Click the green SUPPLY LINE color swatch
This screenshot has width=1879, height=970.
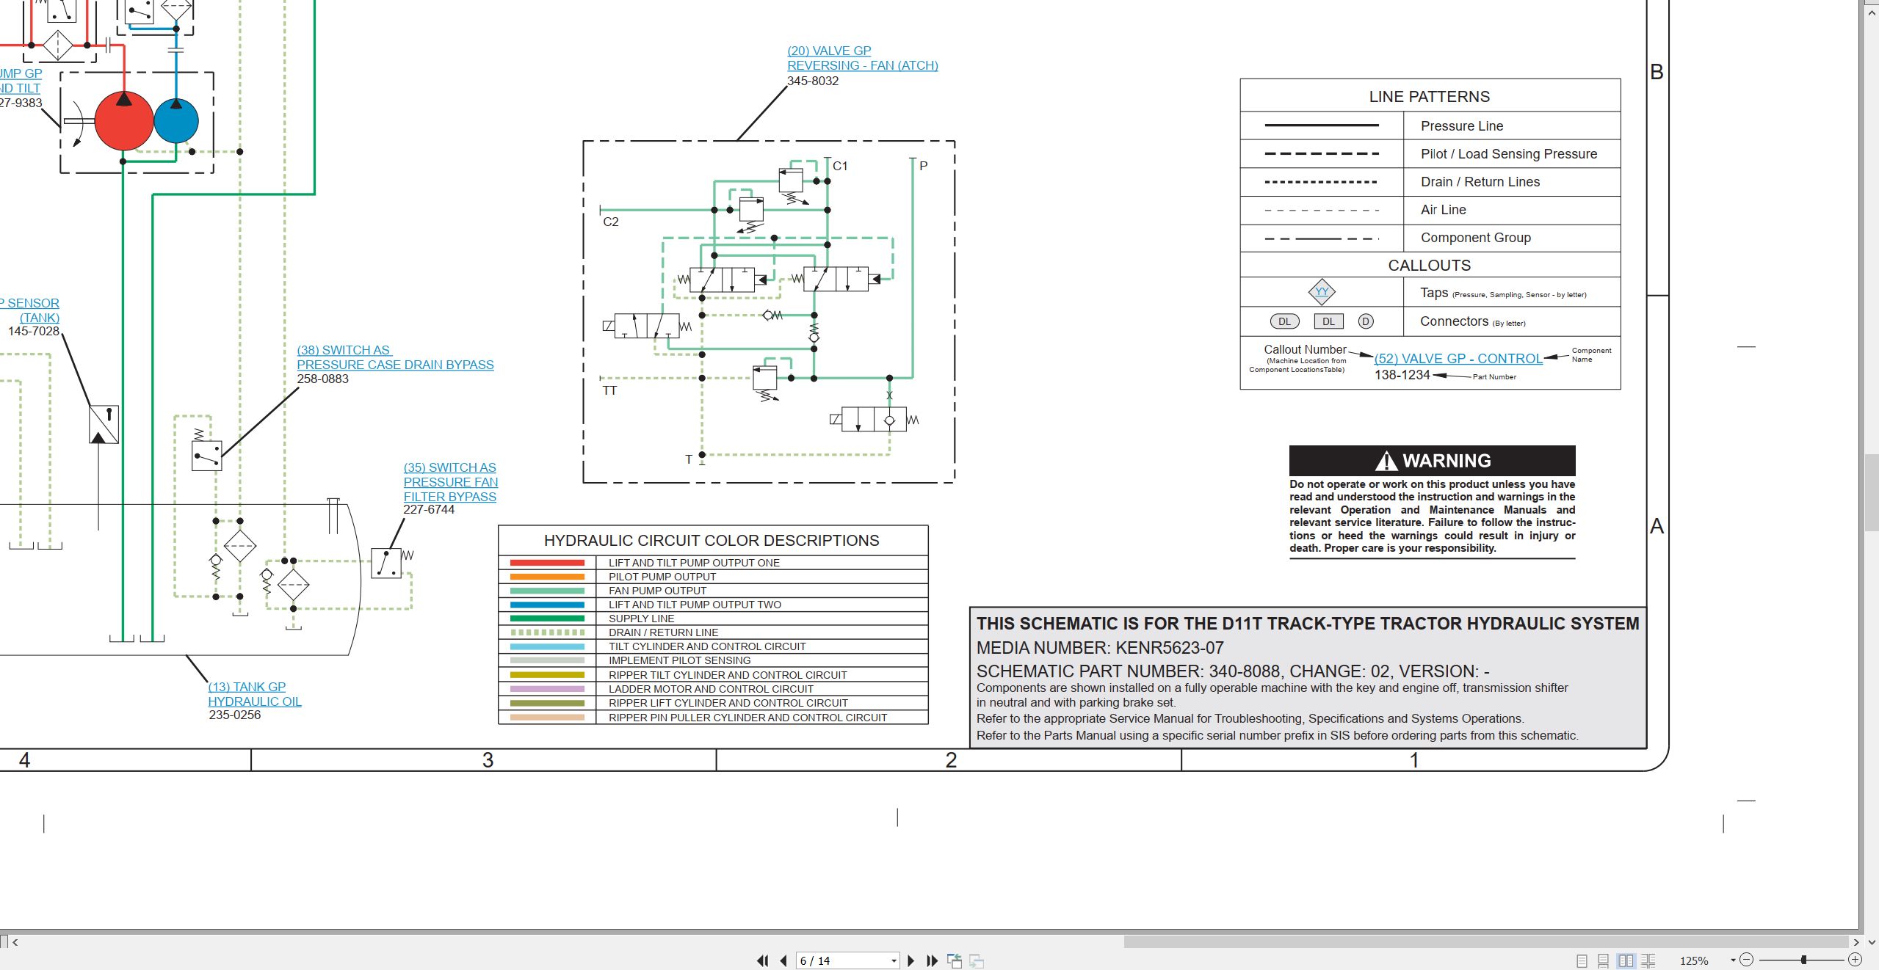547,619
